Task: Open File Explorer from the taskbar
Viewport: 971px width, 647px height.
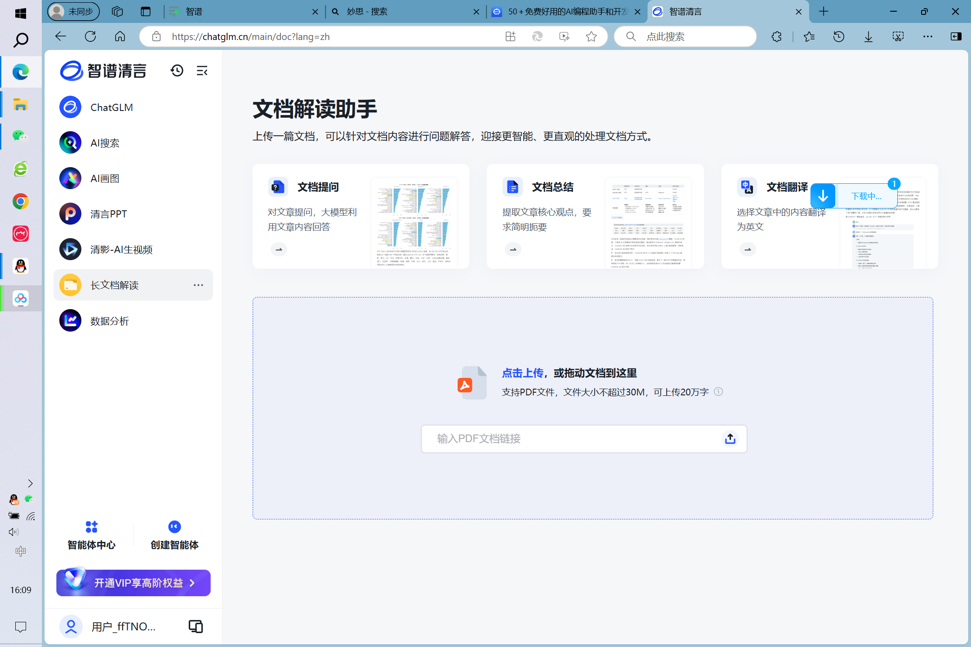Action: 21,104
